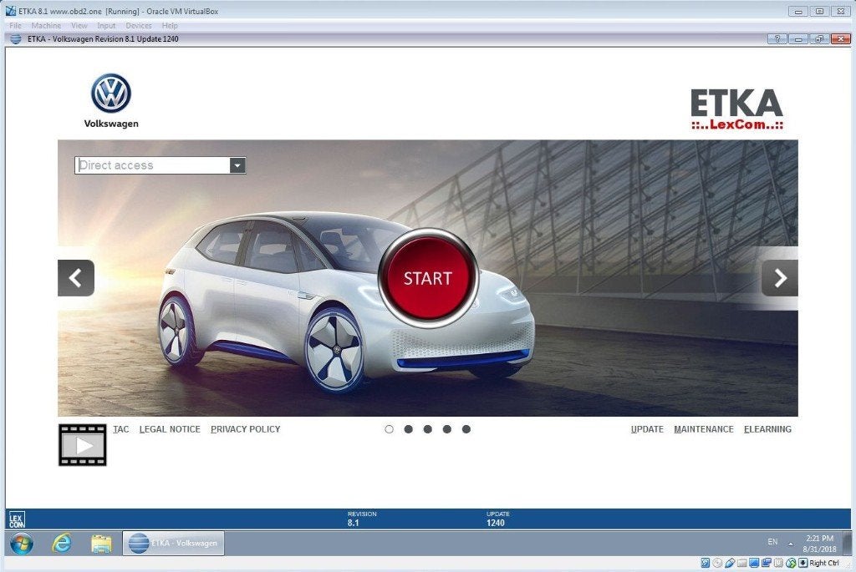This screenshot has height=572, width=856.
Task: Open the Direct access dropdown arrow
Action: (237, 165)
